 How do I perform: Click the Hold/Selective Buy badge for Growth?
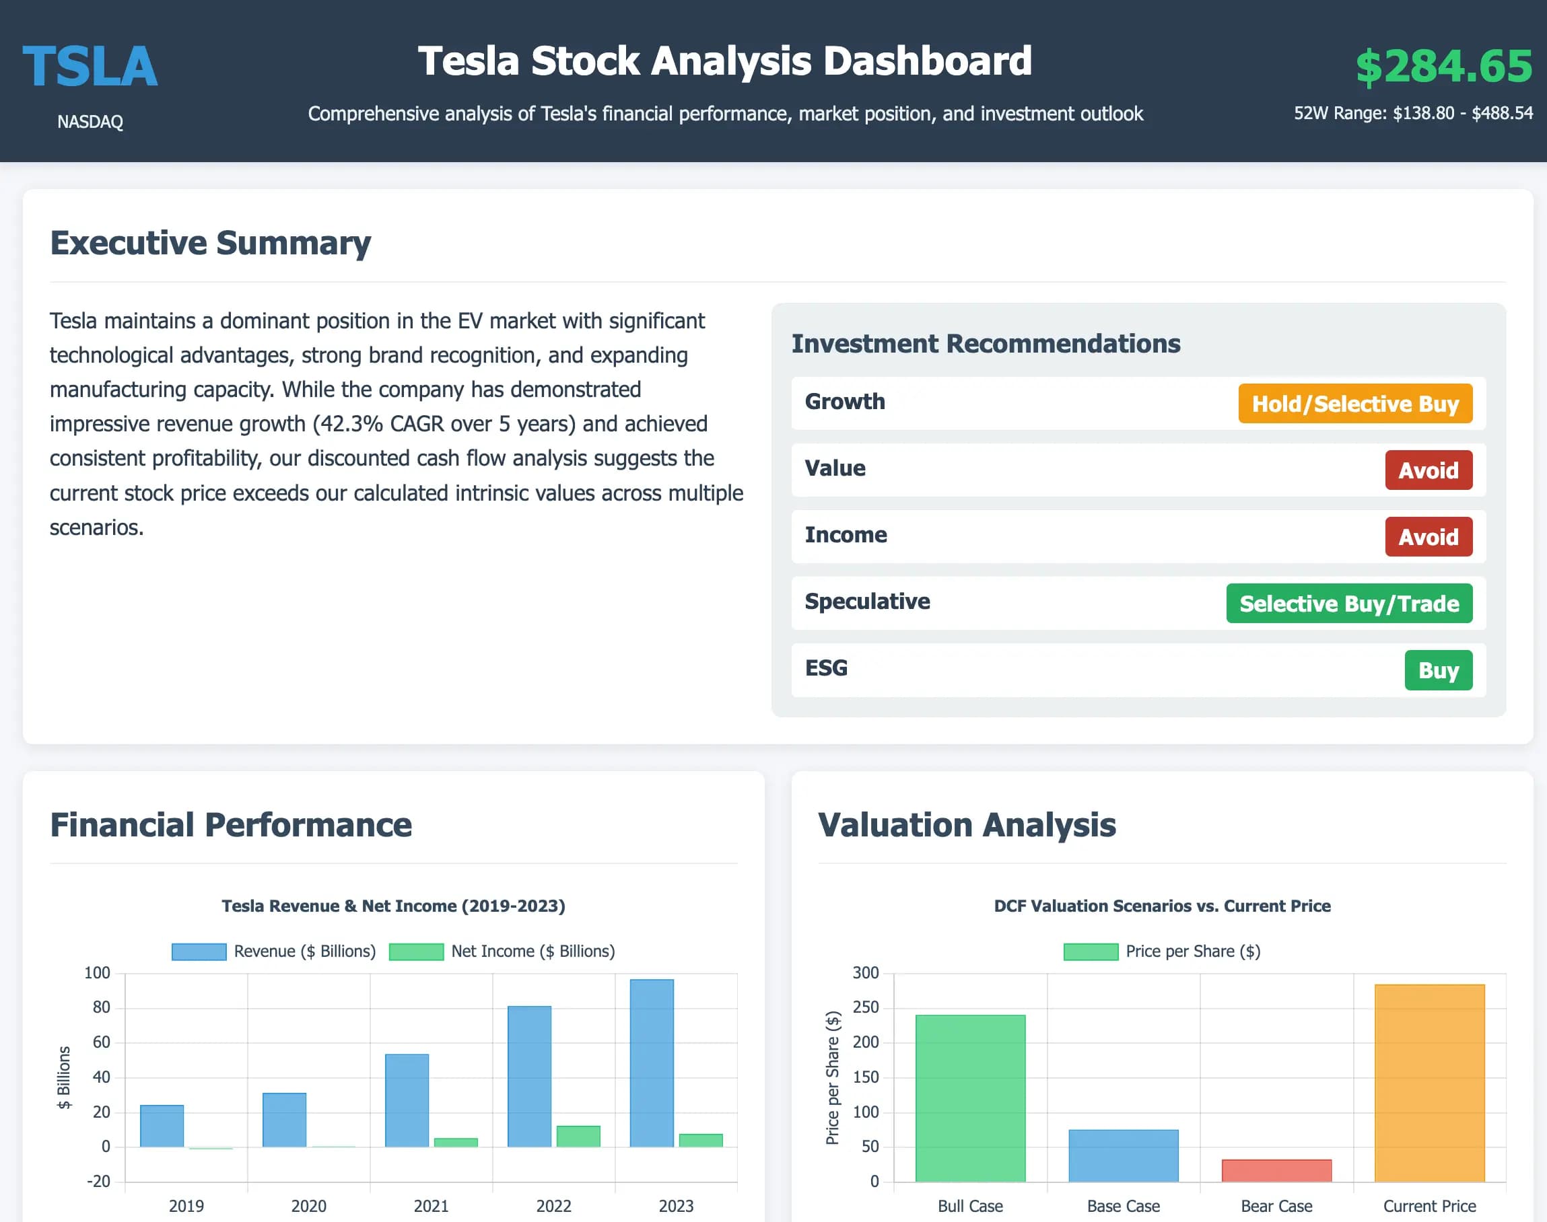pyautogui.click(x=1355, y=404)
